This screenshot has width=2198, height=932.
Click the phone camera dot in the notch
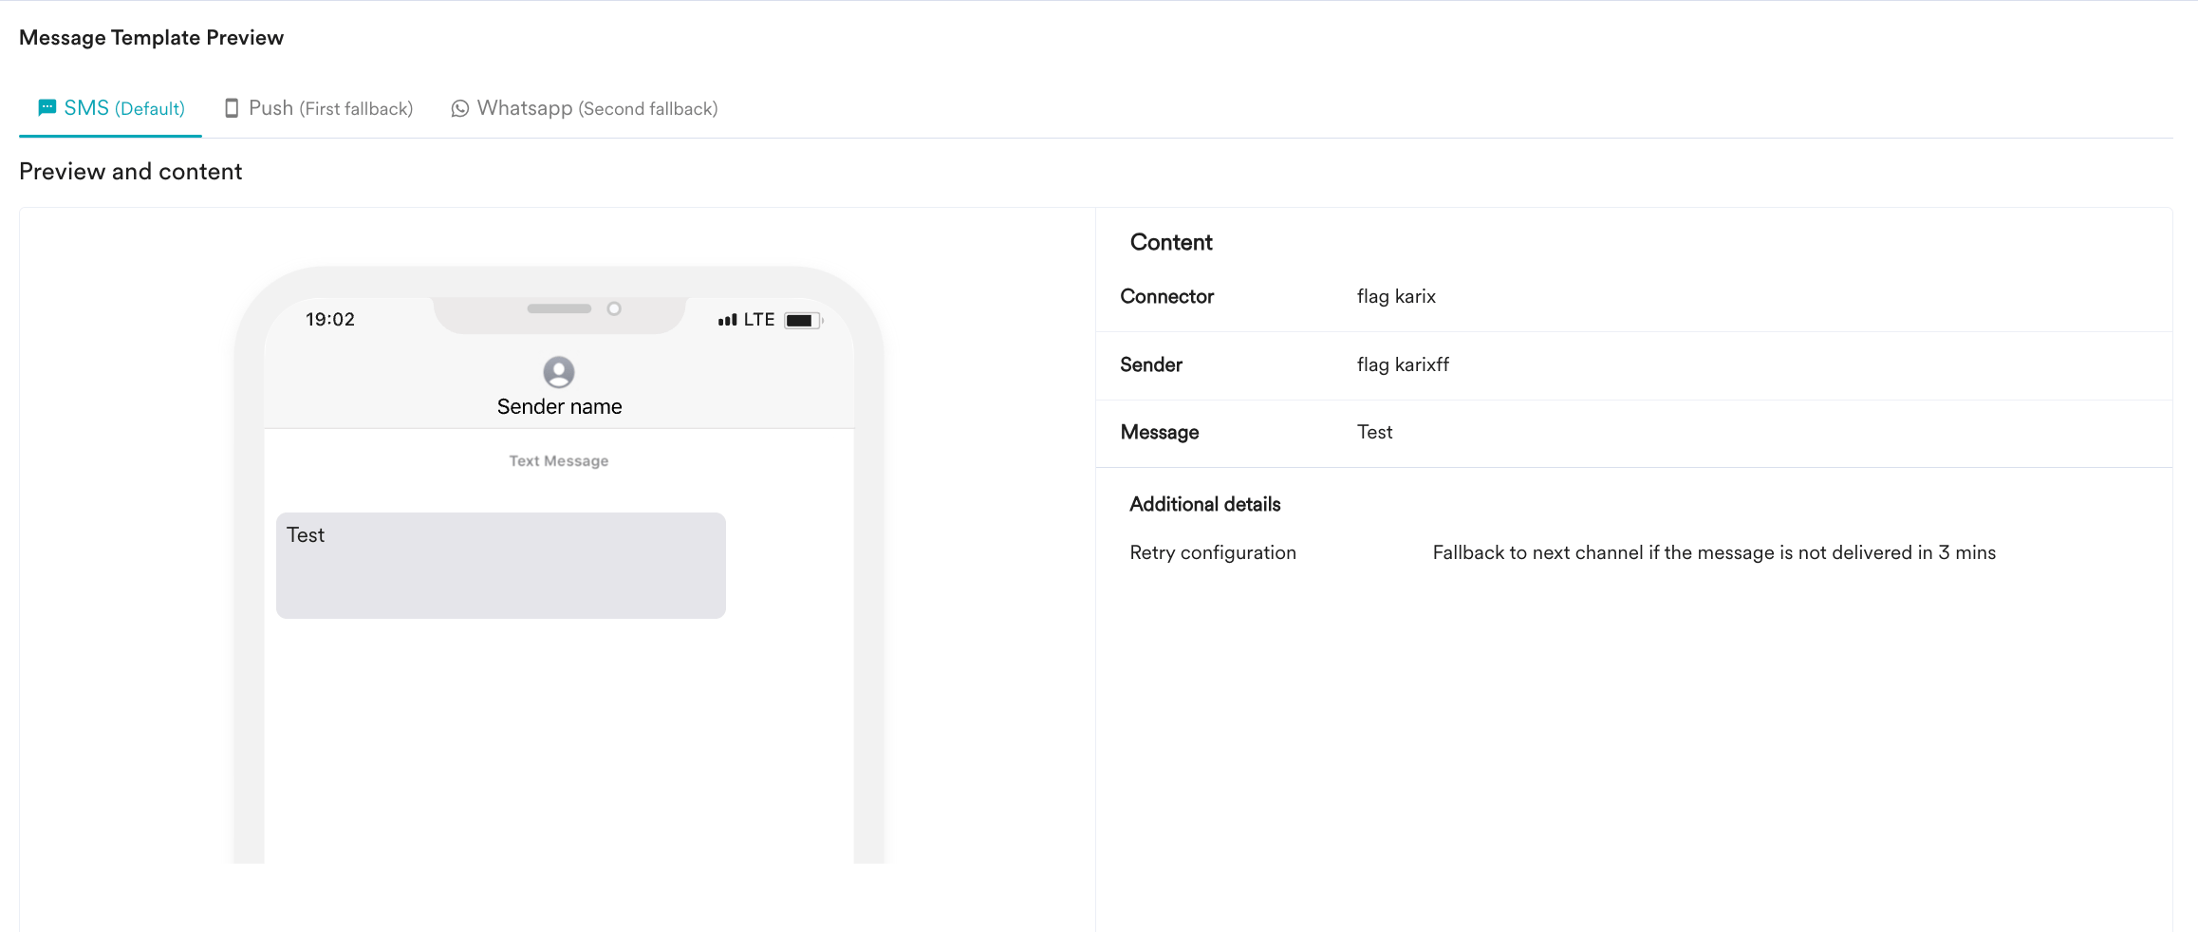tap(614, 308)
